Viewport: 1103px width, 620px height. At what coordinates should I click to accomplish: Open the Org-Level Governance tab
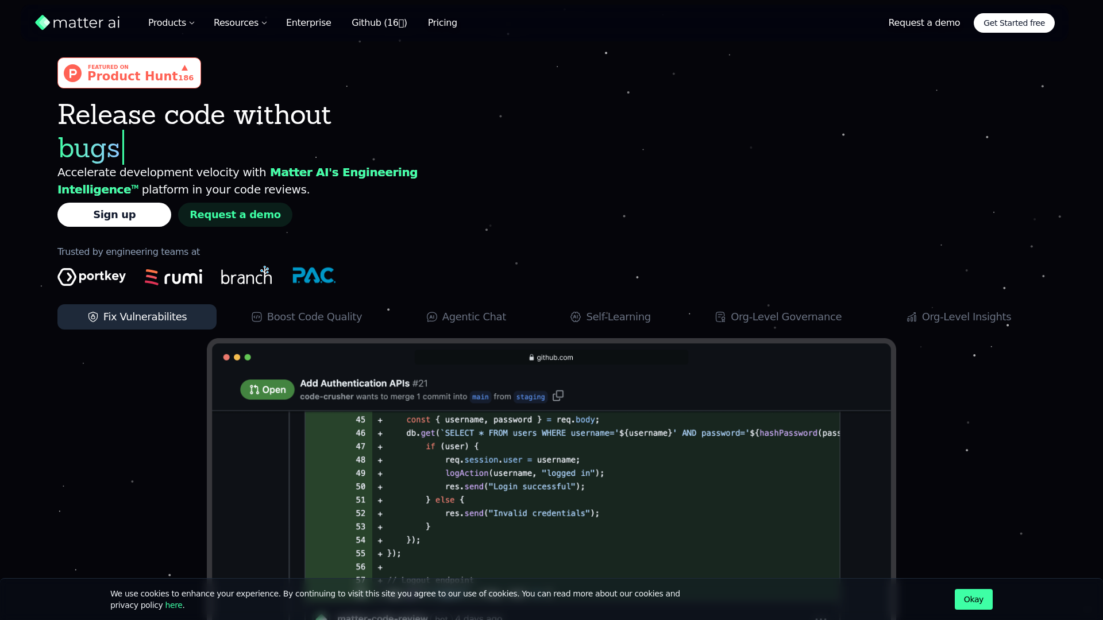[x=778, y=317]
